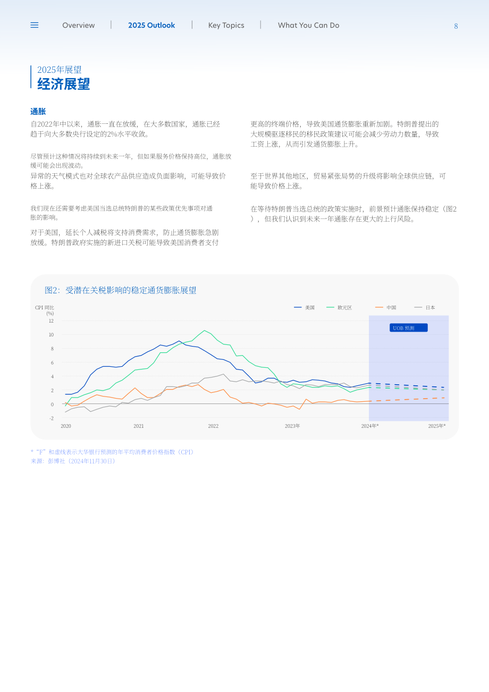Click 美国 legend entry

tap(305, 307)
